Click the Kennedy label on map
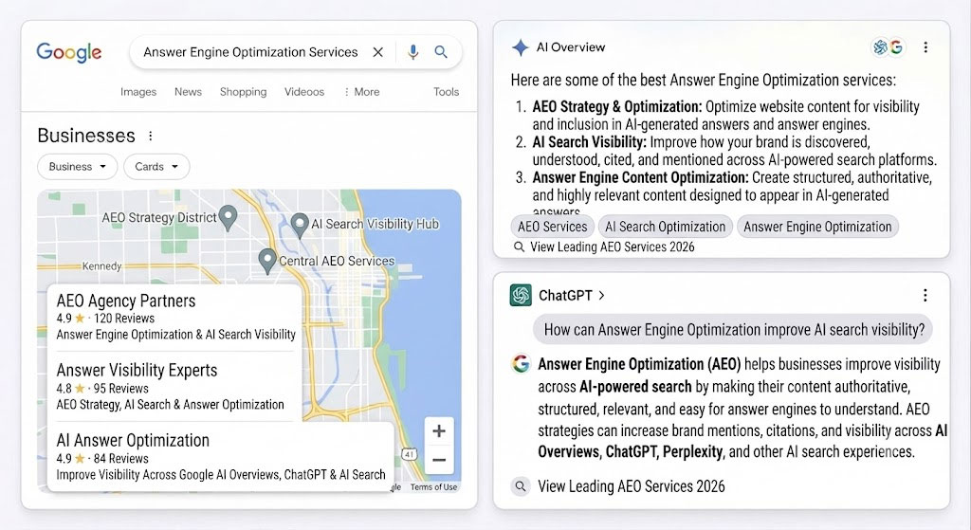This screenshot has width=971, height=530. pyautogui.click(x=102, y=266)
